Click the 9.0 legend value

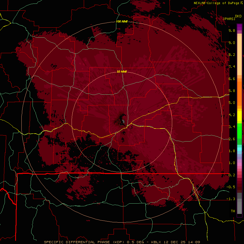232,43
